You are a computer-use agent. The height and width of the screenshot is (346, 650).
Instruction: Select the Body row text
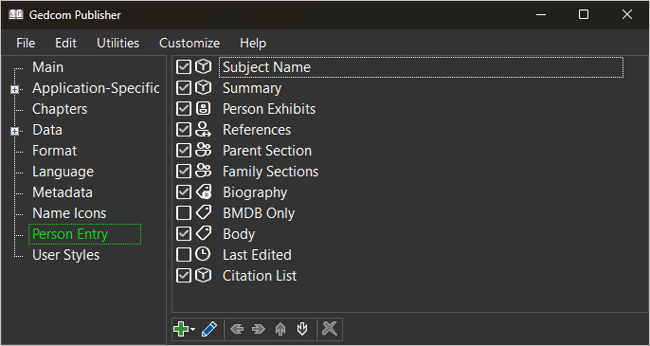coord(239,234)
